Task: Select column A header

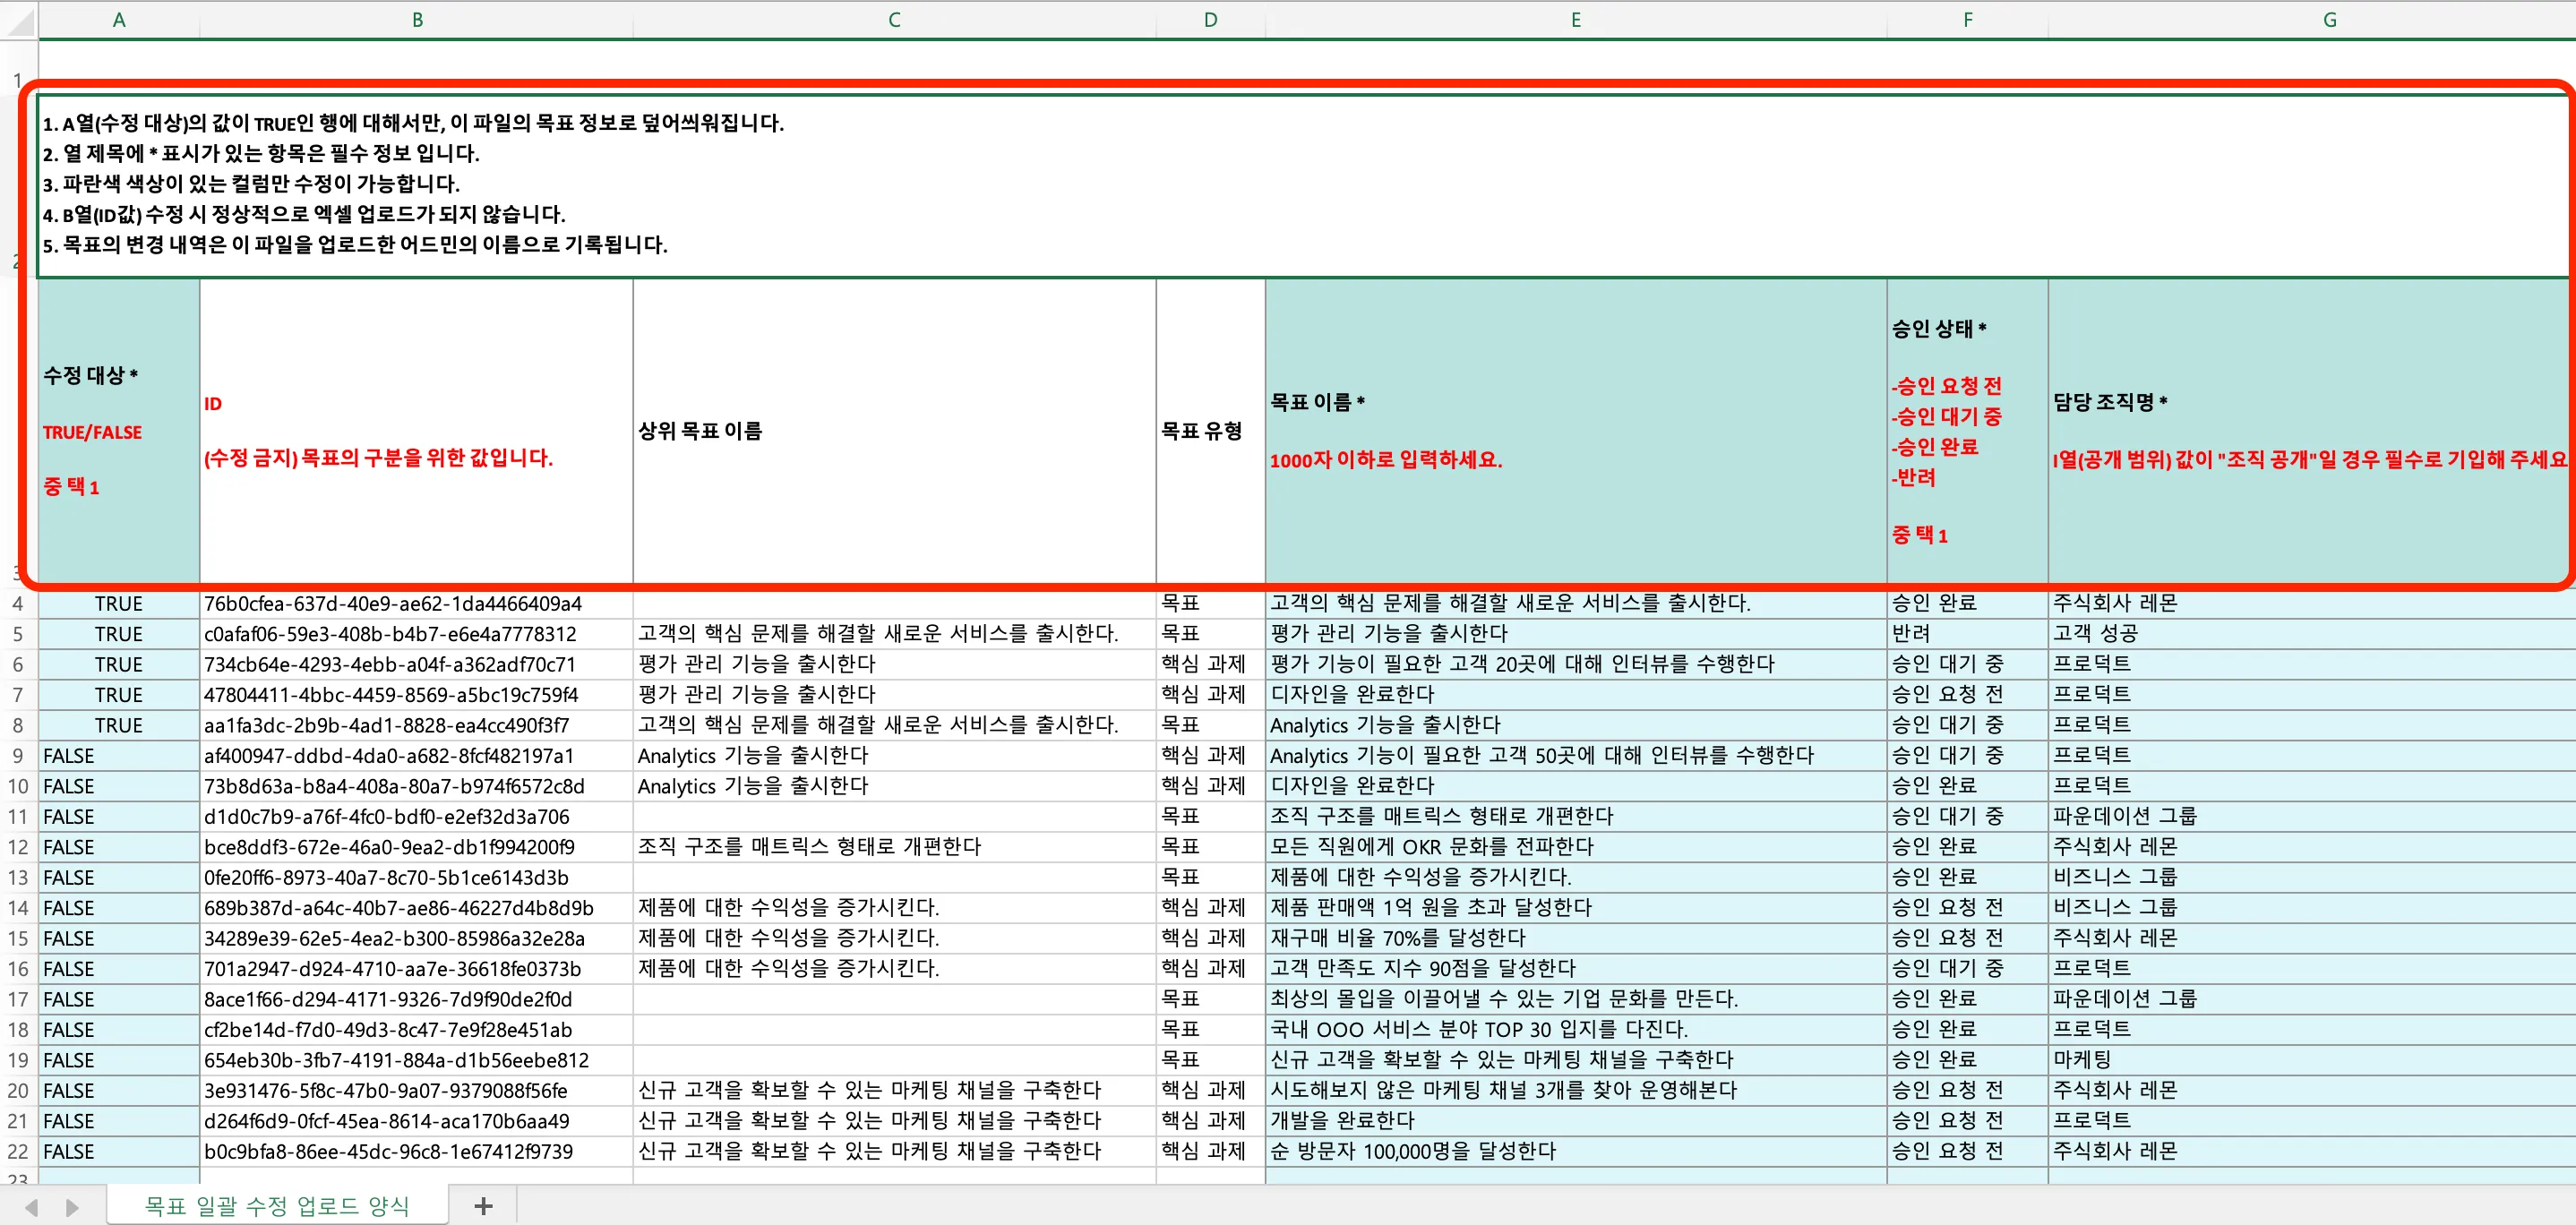Action: 119,20
